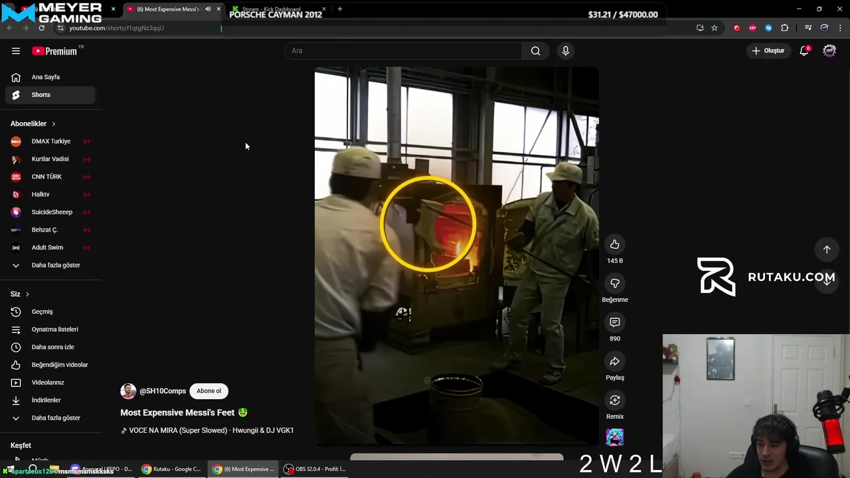Open the Abonelikler section chevron

(x=53, y=123)
